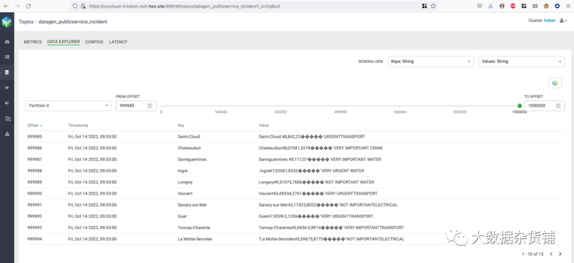
Task: Go to previous results page
Action: 551,253
